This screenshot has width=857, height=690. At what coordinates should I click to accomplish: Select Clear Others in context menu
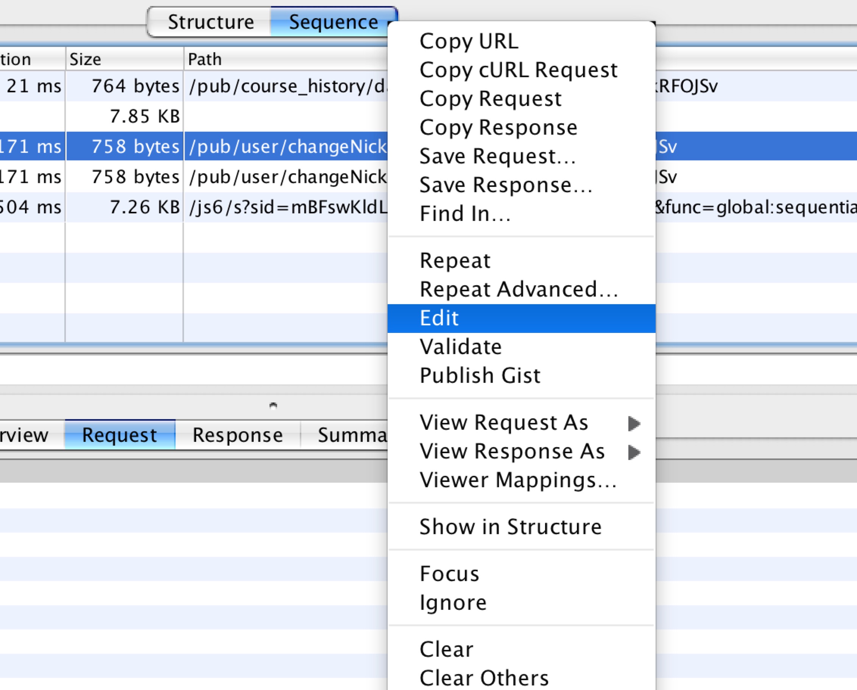[x=484, y=678]
